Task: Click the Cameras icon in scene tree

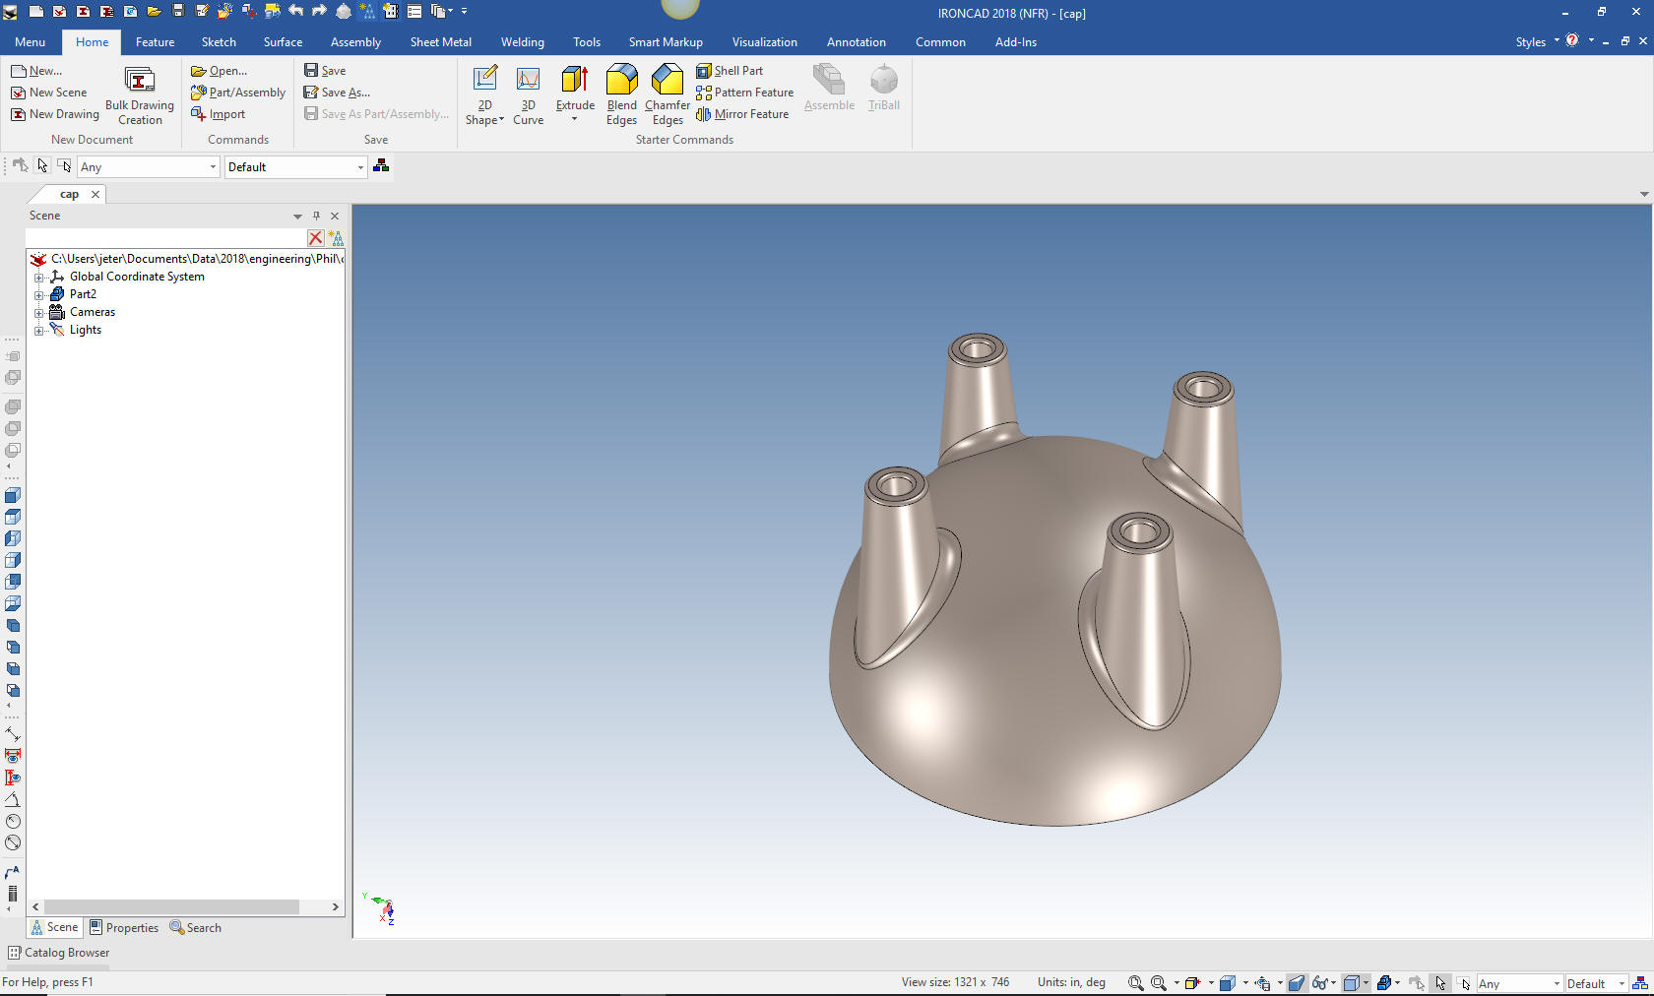Action: (x=57, y=312)
